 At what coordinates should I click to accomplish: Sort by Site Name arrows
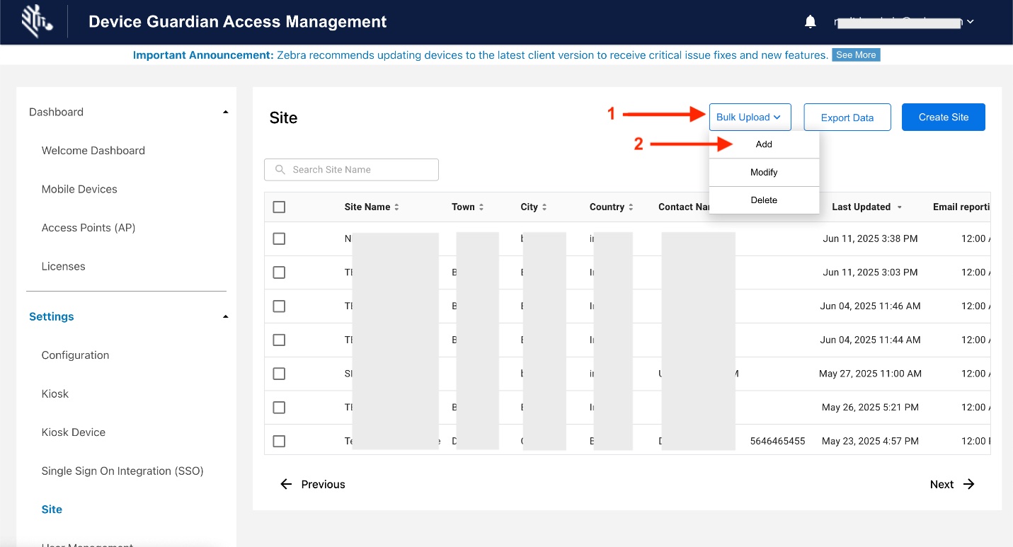(x=396, y=207)
